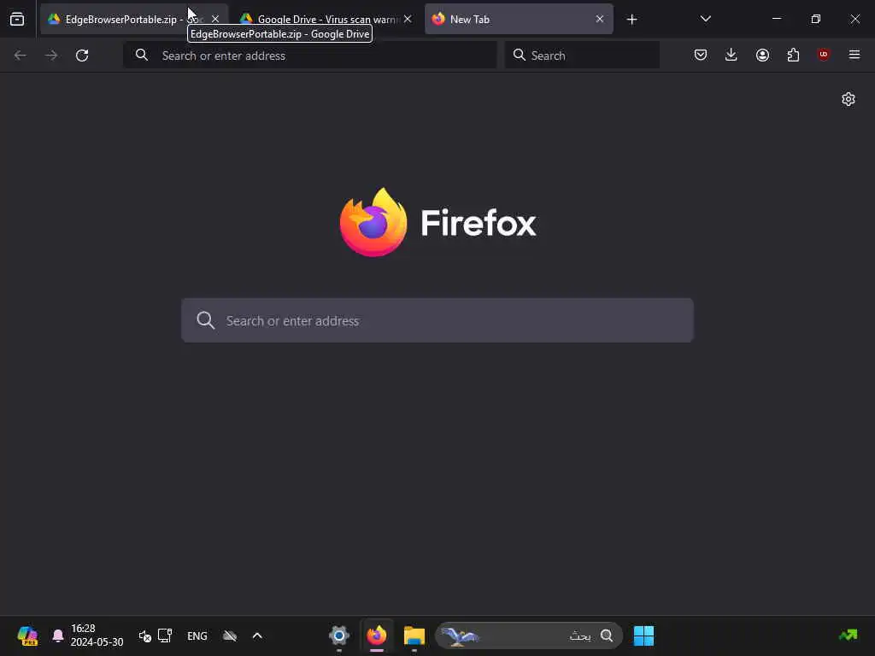This screenshot has height=656, width=875.
Task: Click the center page search field
Action: tap(437, 320)
